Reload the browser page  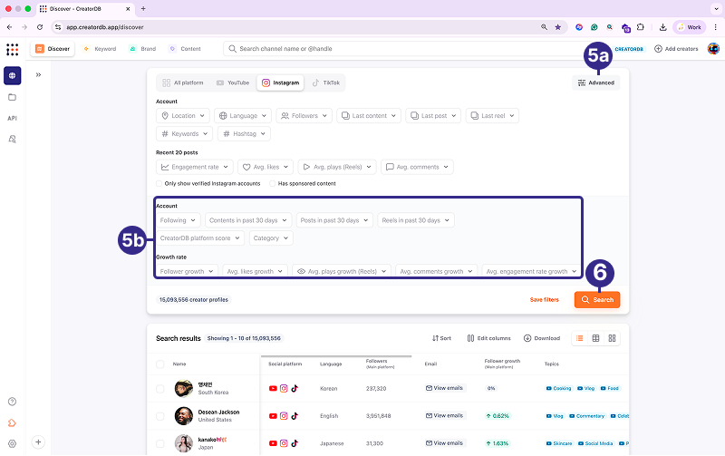coord(40,27)
